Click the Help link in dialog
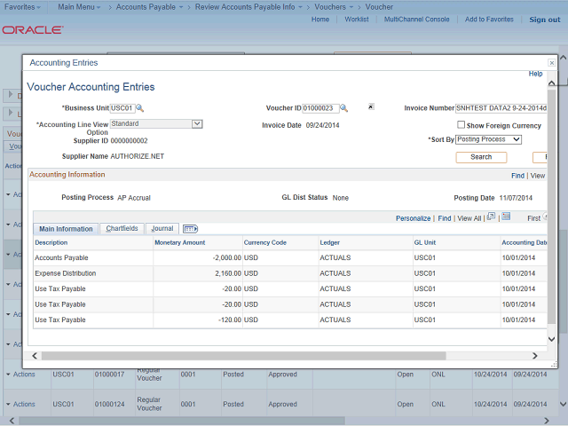The width and height of the screenshot is (568, 426). (535, 74)
